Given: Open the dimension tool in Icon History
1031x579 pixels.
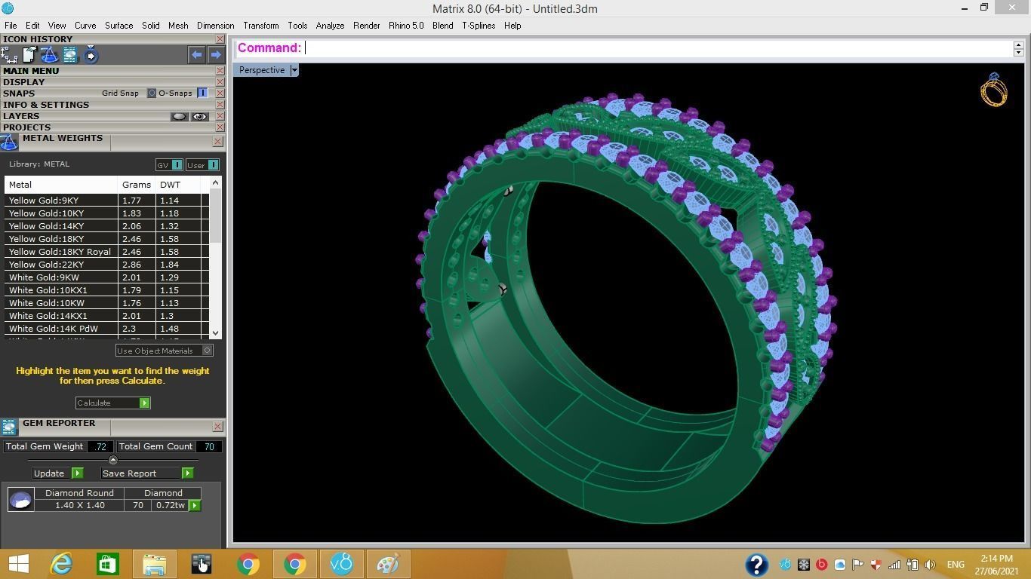Looking at the screenshot, I should pyautogui.click(x=9, y=55).
